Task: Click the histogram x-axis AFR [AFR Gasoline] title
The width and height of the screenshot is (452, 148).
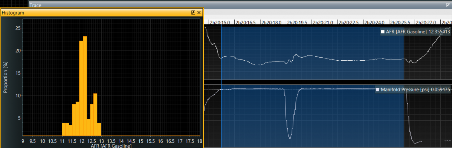Action: click(111, 146)
